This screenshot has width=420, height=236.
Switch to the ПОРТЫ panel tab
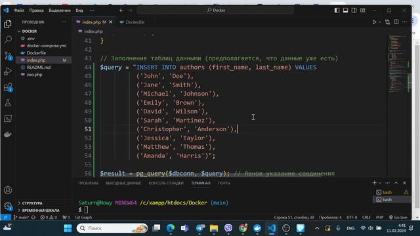[224, 184]
